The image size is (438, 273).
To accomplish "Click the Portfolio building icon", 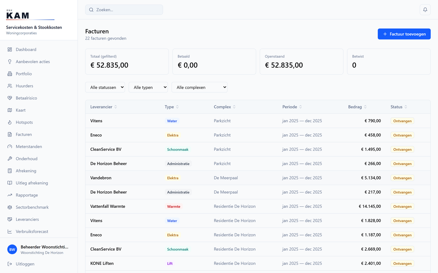I will coord(10,74).
